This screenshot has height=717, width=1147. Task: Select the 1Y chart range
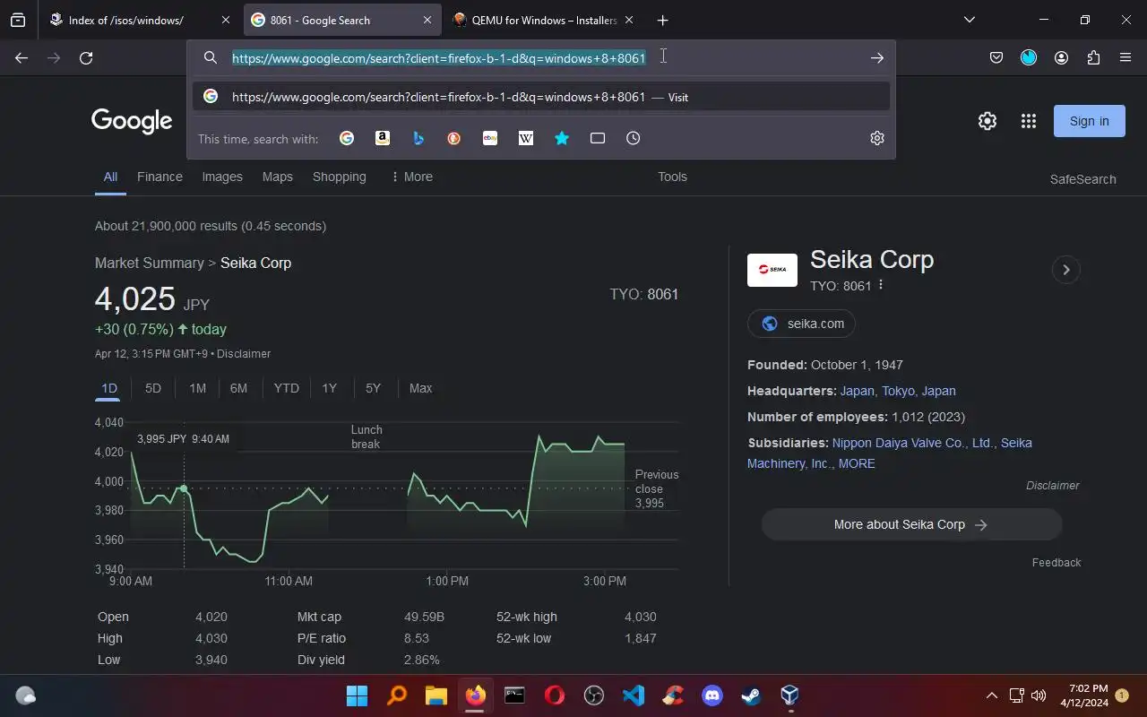[329, 388]
